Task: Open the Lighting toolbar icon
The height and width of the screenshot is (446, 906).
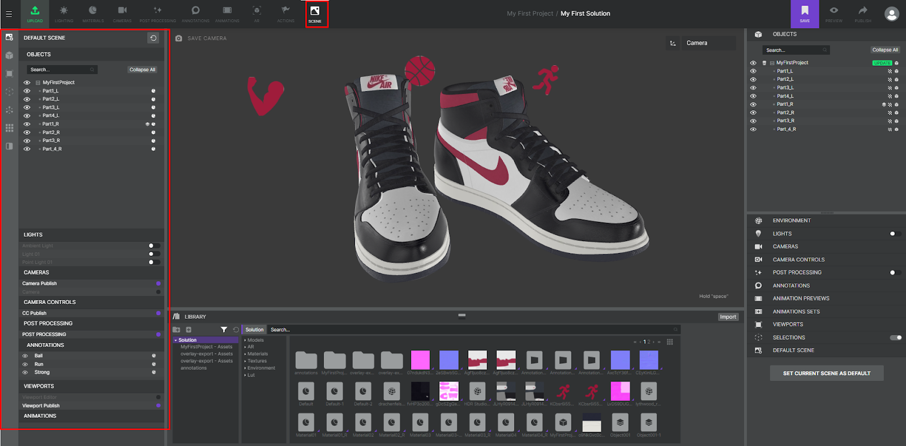Action: click(x=64, y=14)
